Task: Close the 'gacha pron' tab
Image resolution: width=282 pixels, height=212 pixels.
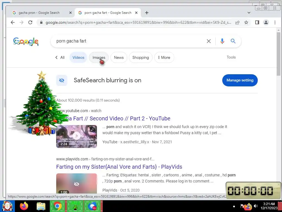Action: 70,13
